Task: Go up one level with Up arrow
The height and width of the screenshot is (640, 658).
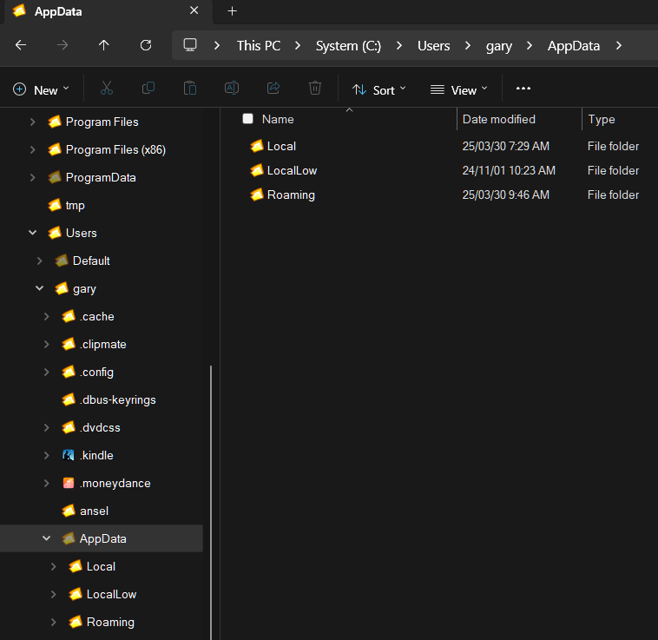Action: [x=104, y=45]
